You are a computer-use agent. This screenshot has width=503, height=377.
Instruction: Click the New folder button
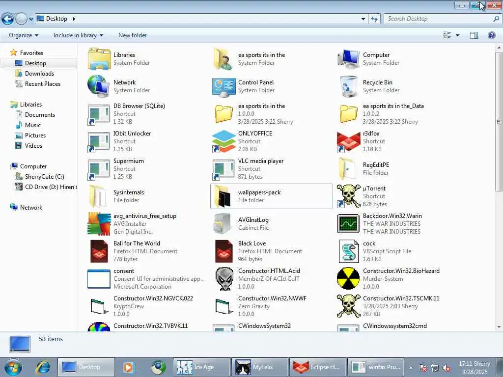pyautogui.click(x=133, y=35)
